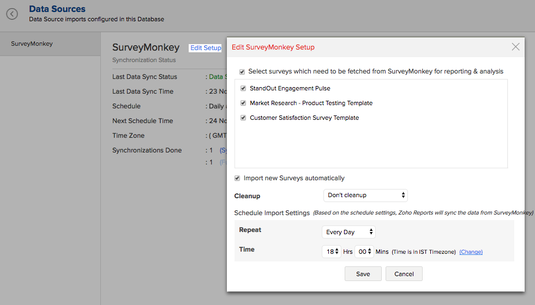Click the Next Schedule Time label
This screenshot has height=305, width=535.
tap(143, 120)
